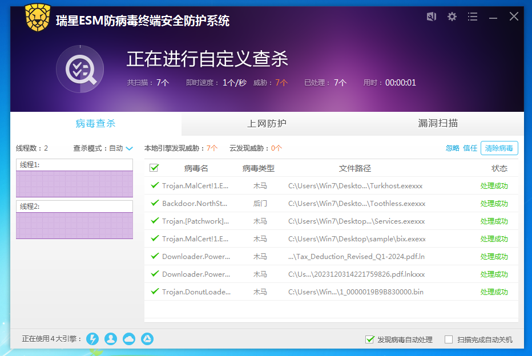532x356 pixels.
Task: Click 处理成功 status for DonutLoader row
Action: pyautogui.click(x=494, y=292)
